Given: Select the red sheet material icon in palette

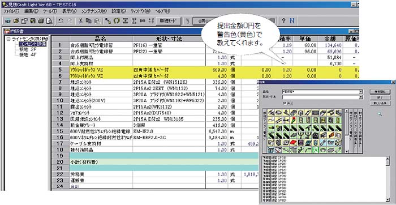Looking at the screenshot, I should 293,143.
